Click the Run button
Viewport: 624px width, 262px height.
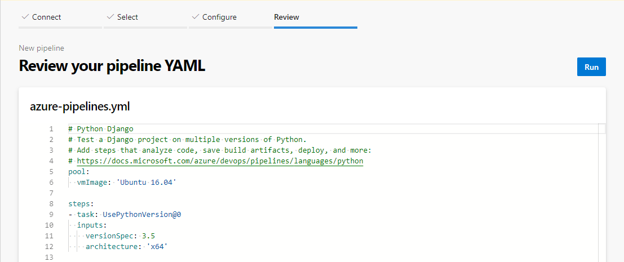pos(591,67)
